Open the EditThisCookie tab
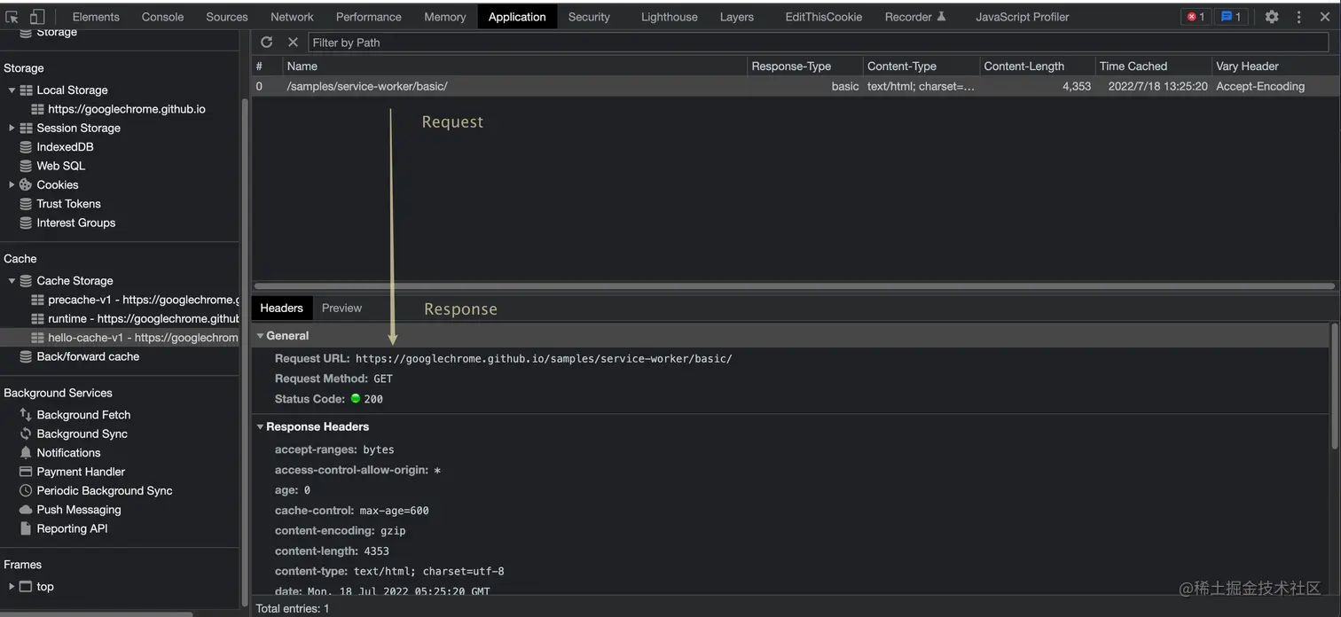 point(824,17)
